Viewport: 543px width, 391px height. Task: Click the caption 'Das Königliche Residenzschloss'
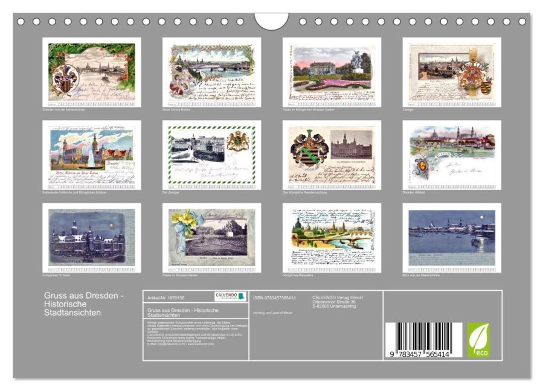coord(305,192)
